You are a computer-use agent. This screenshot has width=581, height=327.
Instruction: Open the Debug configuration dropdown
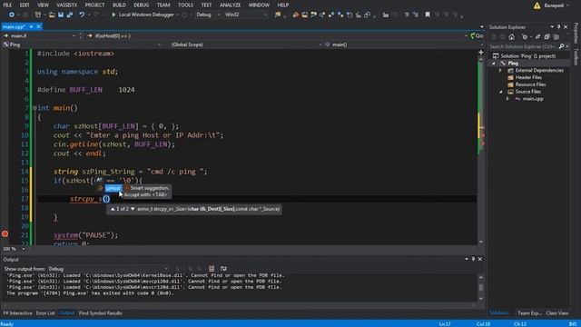207,15
